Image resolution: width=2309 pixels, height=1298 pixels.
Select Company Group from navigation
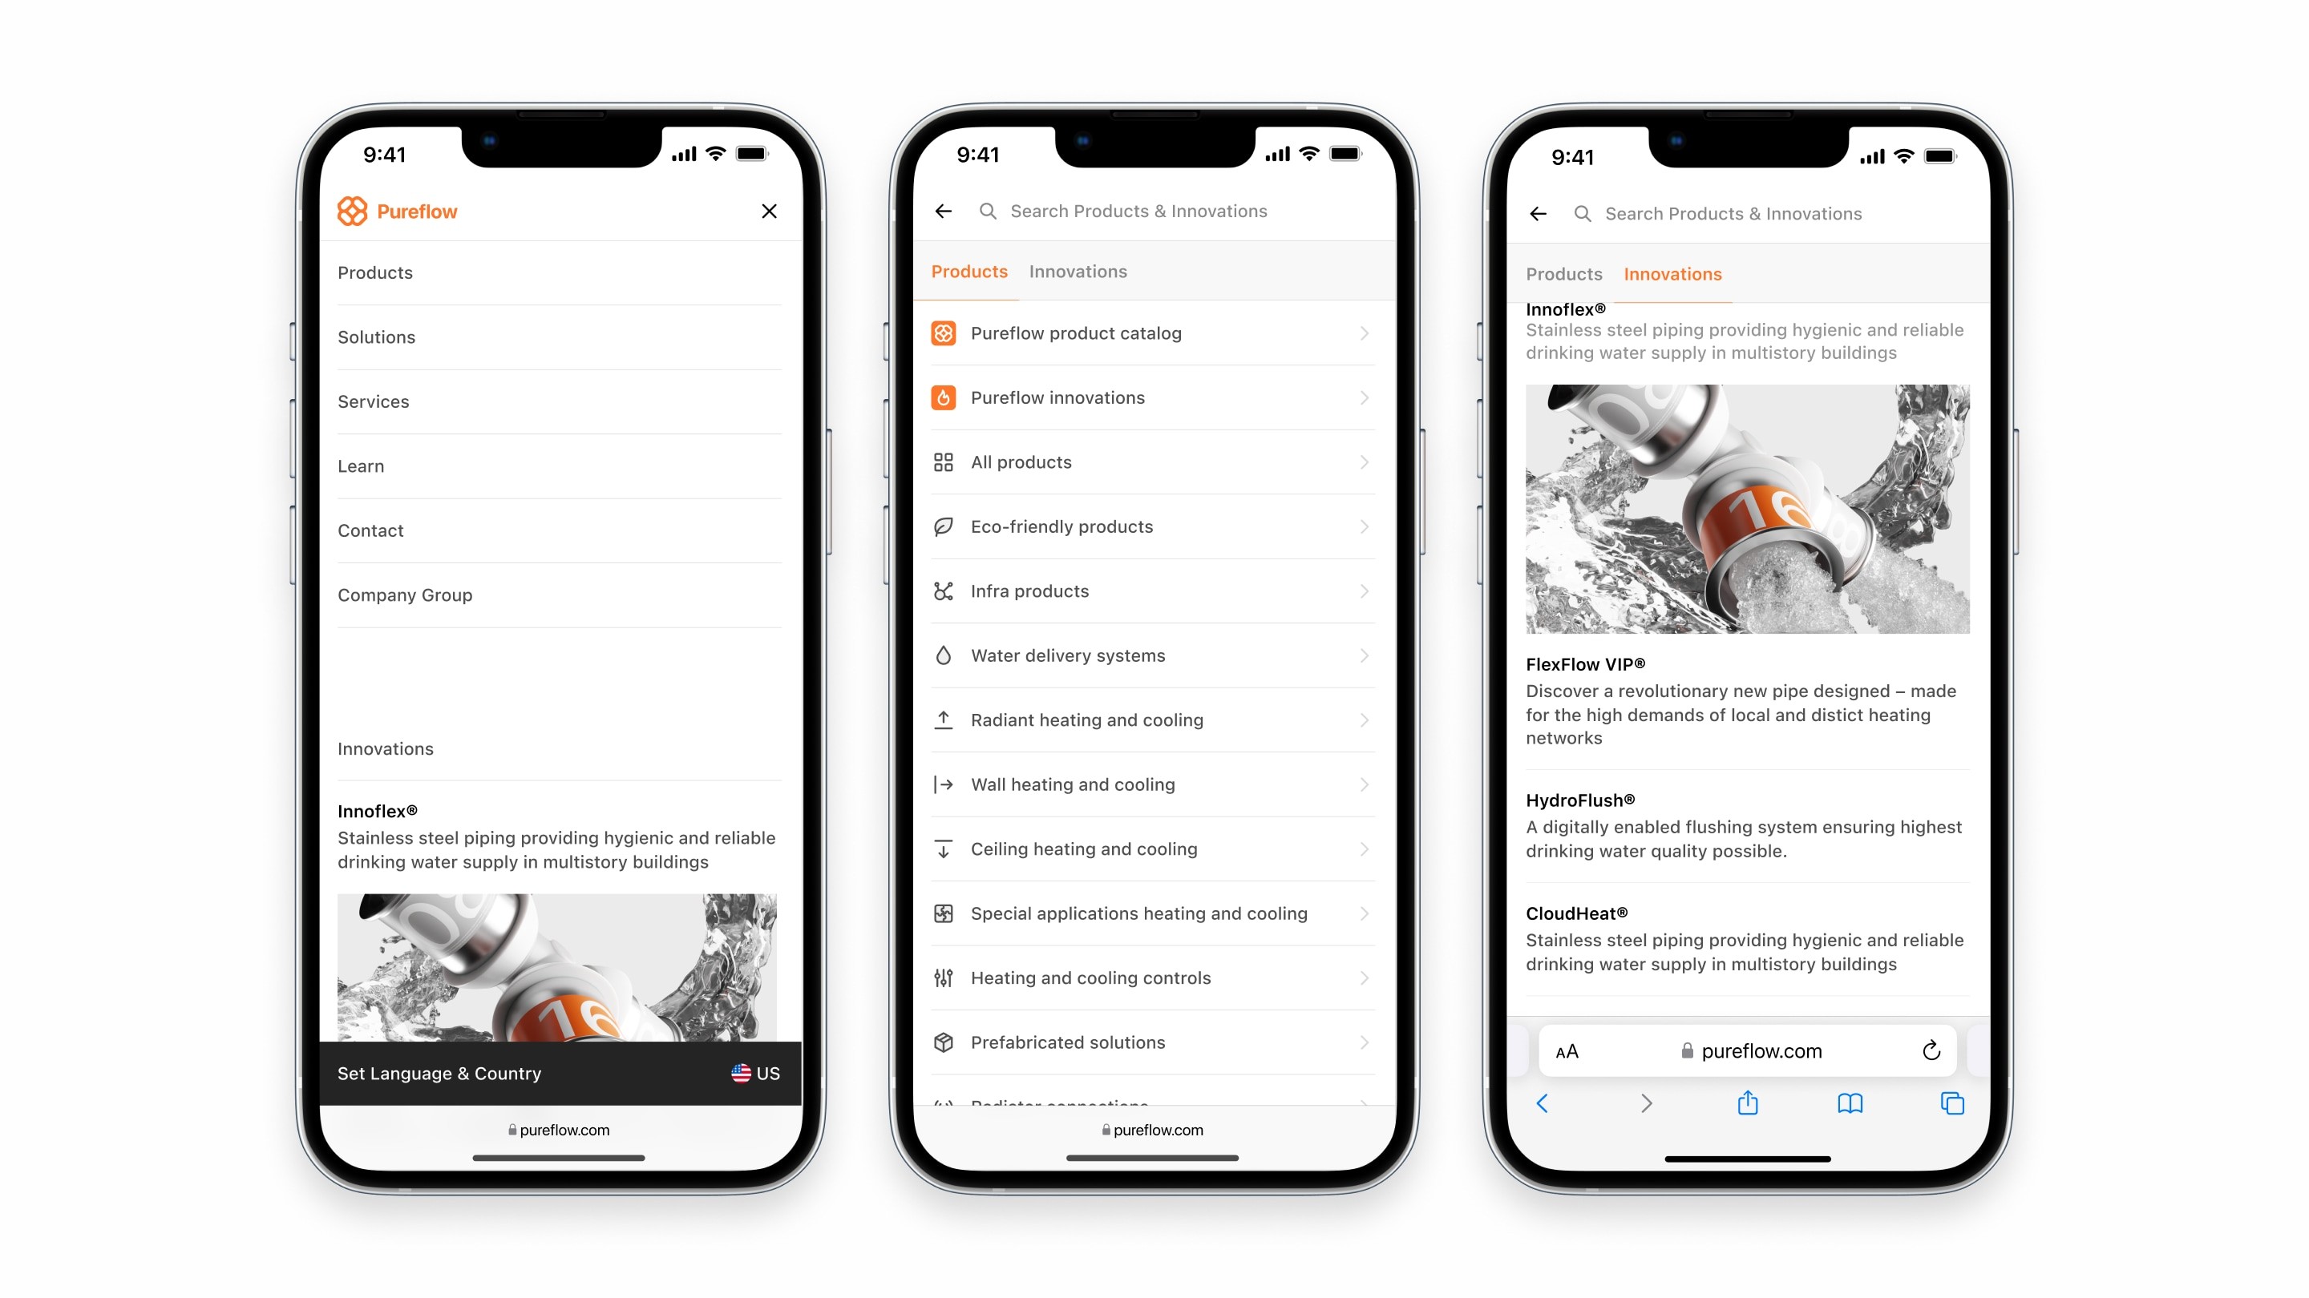(404, 595)
